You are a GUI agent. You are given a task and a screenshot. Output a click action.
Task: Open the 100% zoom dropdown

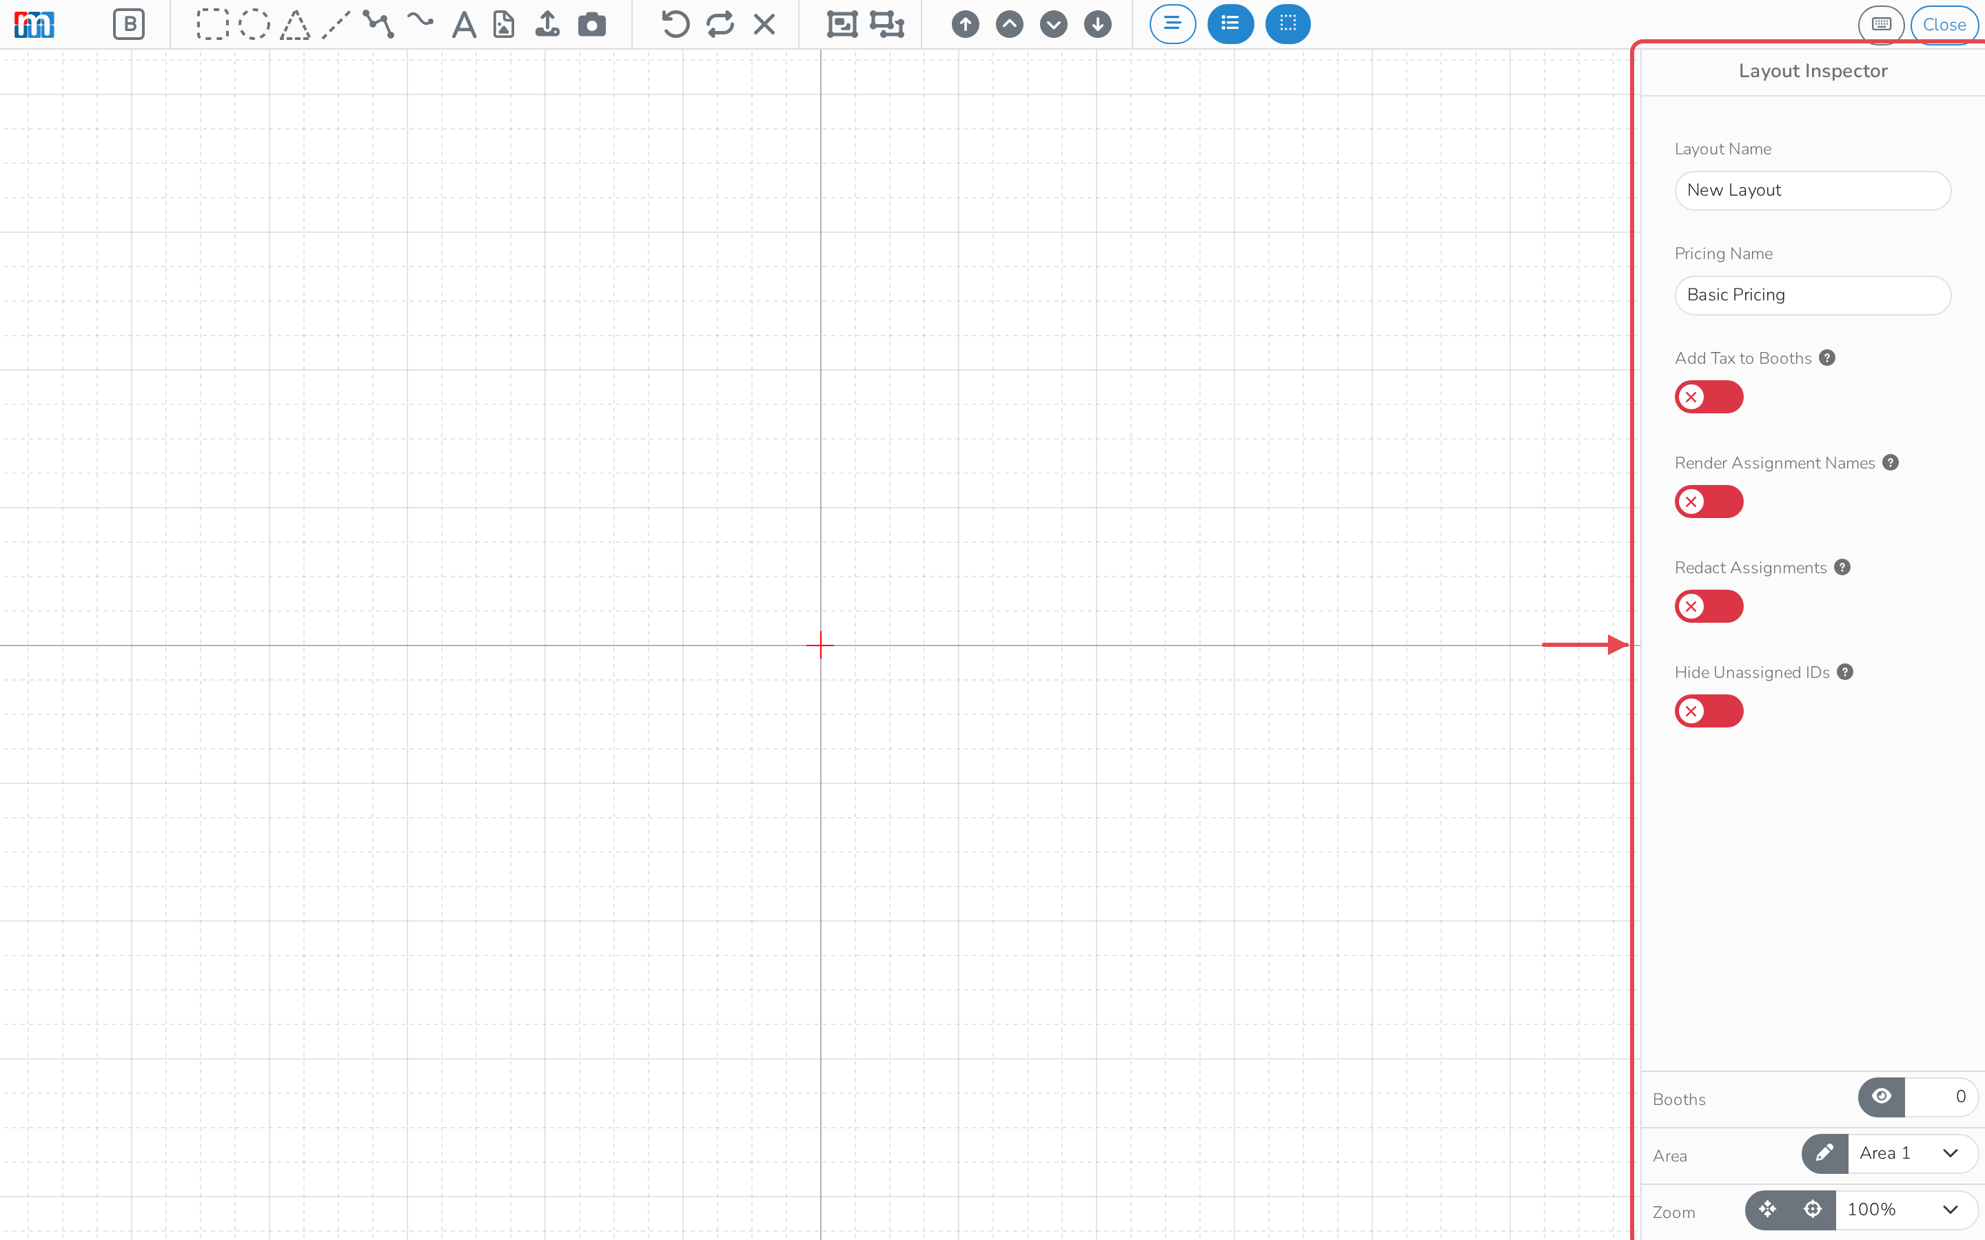click(1906, 1210)
